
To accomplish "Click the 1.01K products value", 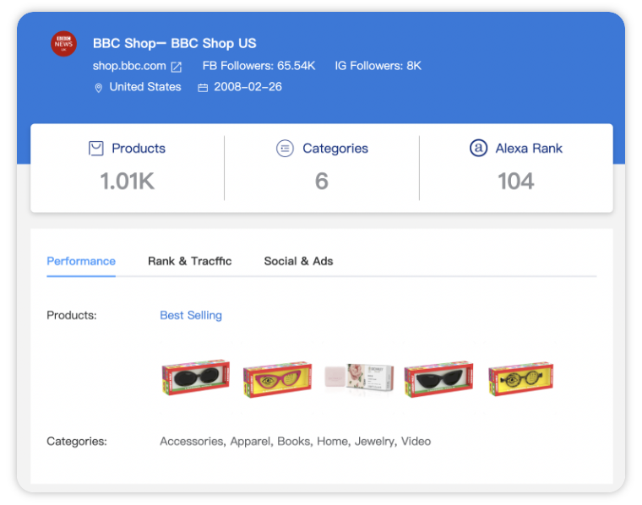I will point(128,182).
